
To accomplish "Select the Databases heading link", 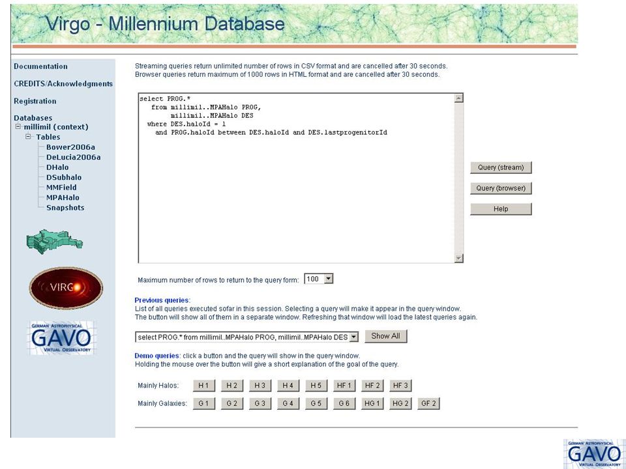I will coord(33,118).
